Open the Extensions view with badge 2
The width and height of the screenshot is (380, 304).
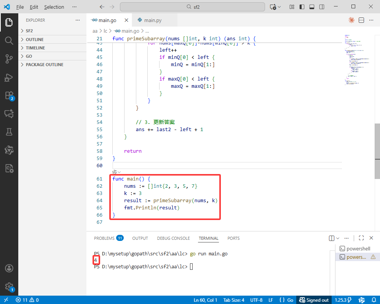[x=9, y=95]
